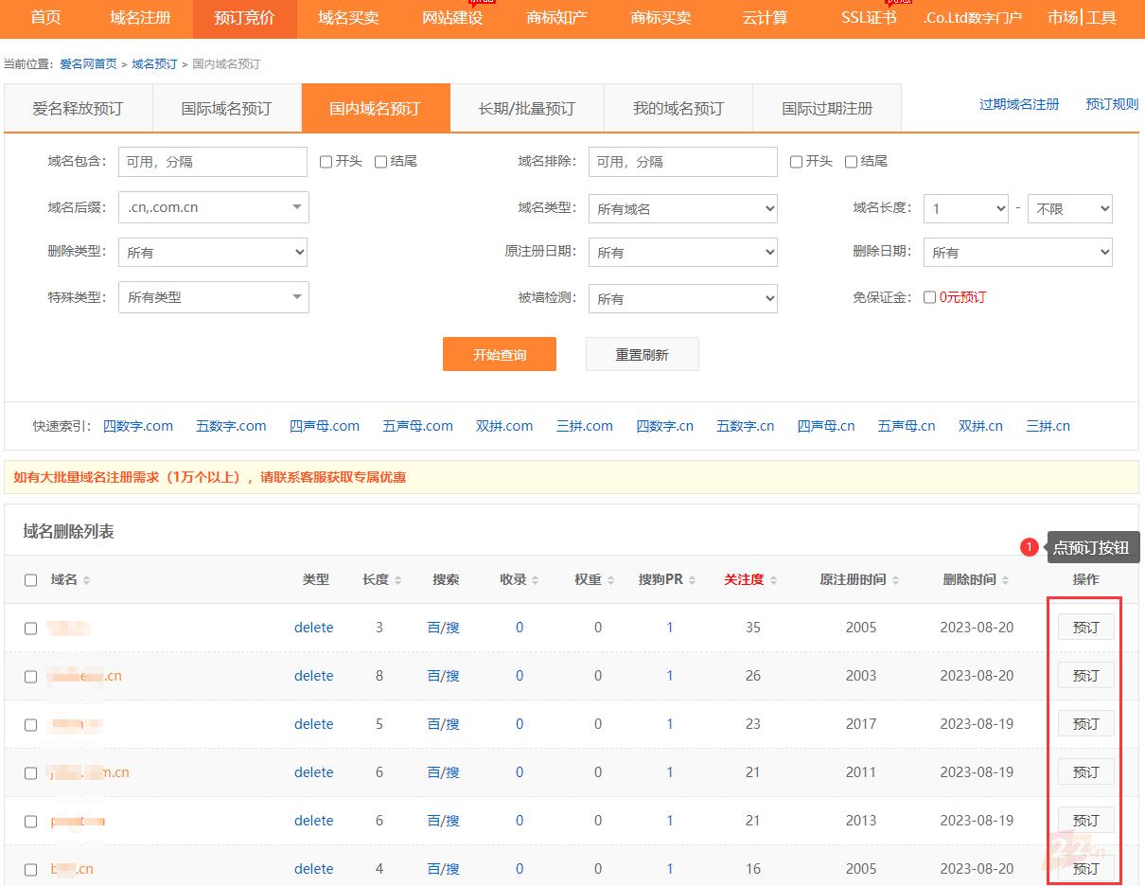Open 域名注册 in the top navigation
This screenshot has height=886, width=1145.
[x=140, y=18]
